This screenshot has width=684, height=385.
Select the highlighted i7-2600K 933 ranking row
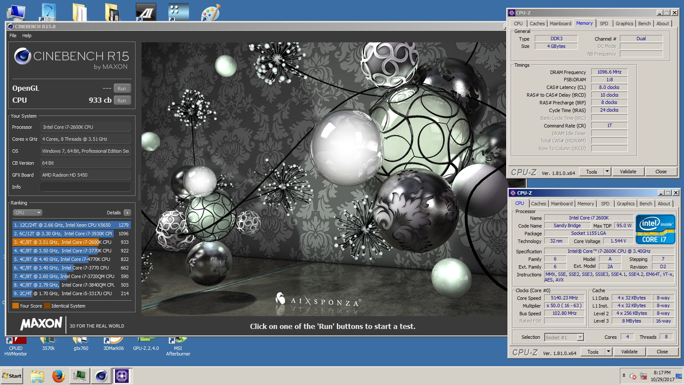71,242
